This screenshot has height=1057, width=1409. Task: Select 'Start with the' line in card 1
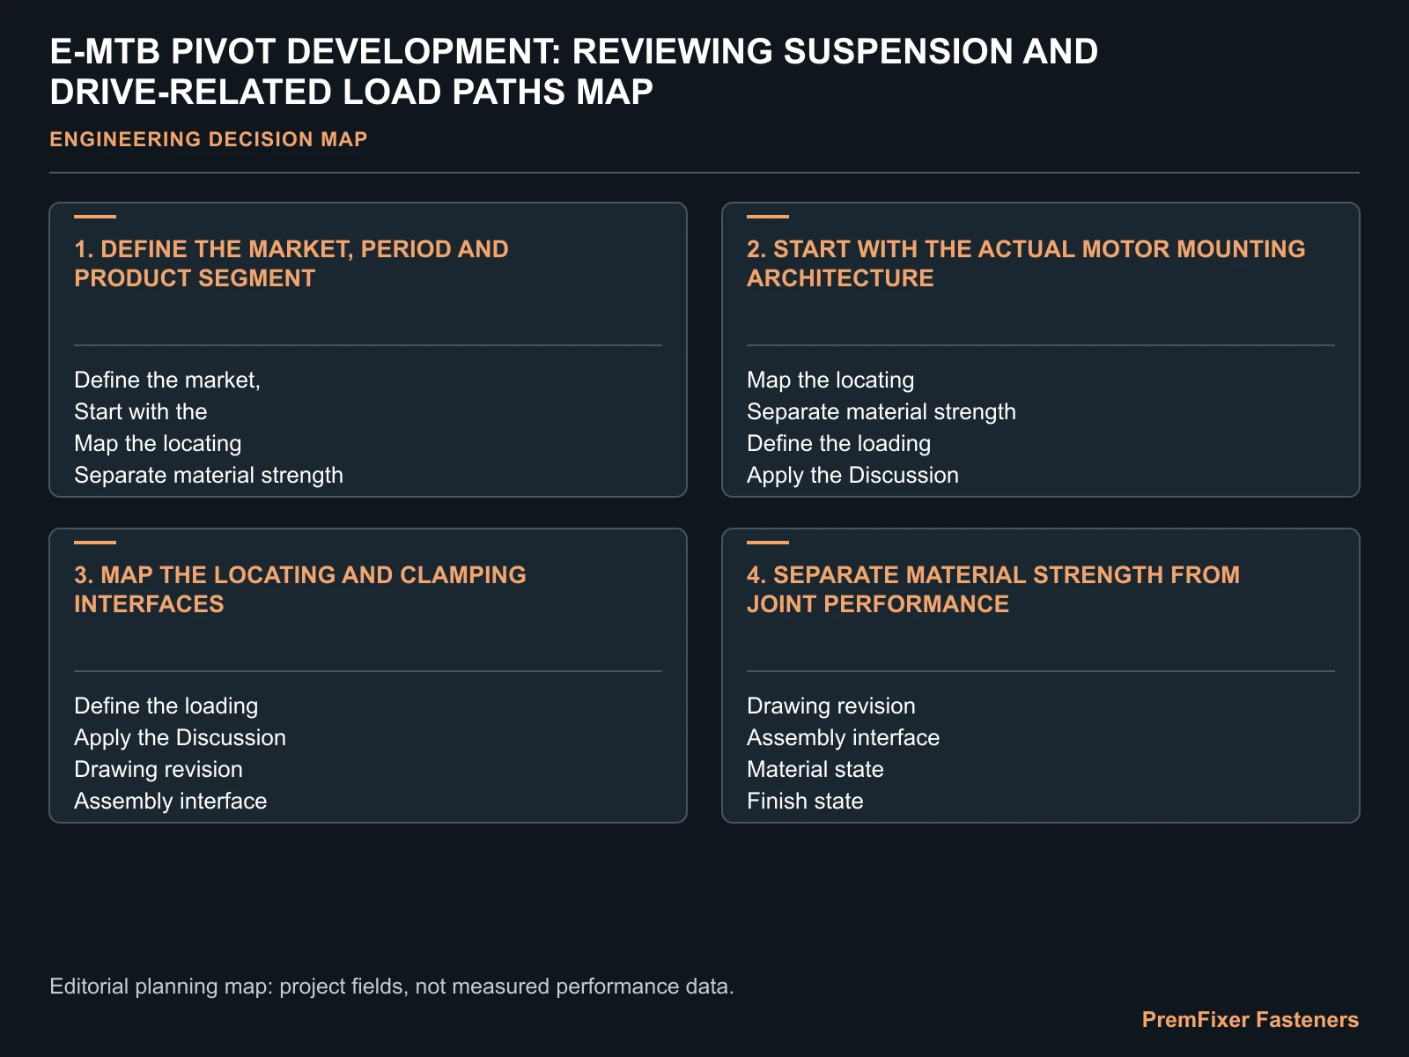(x=141, y=411)
